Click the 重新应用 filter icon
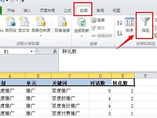 pos(156,28)
